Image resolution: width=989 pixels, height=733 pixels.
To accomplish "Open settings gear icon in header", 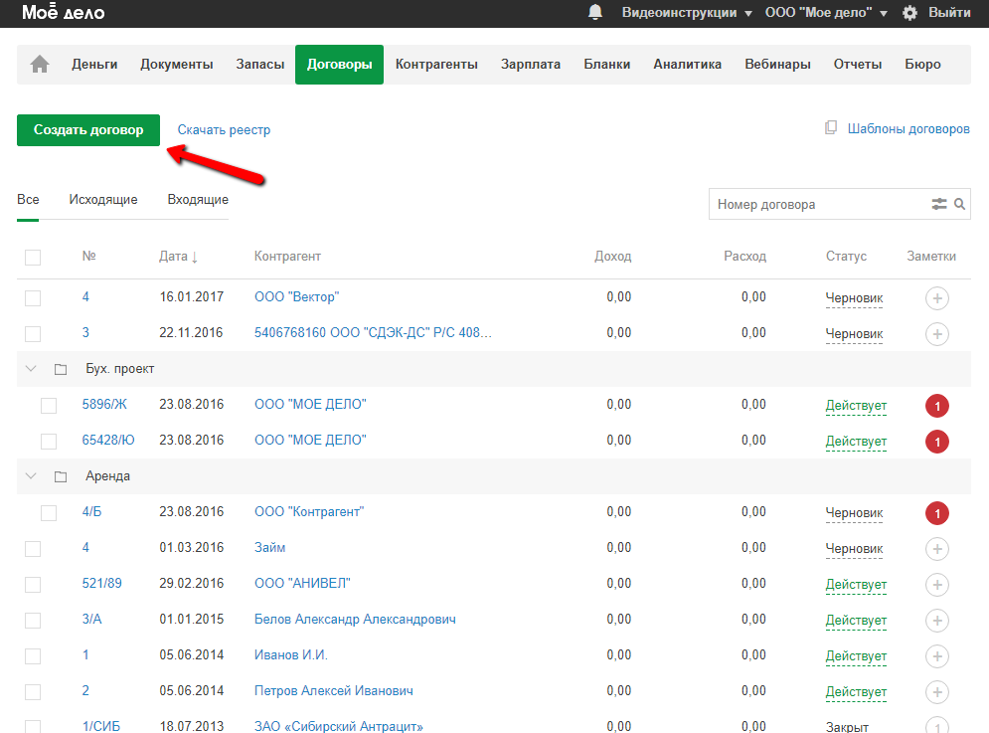I will pyautogui.click(x=909, y=13).
